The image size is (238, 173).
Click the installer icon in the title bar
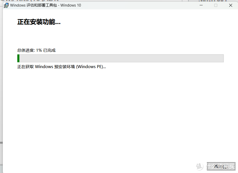click(x=6, y=5)
